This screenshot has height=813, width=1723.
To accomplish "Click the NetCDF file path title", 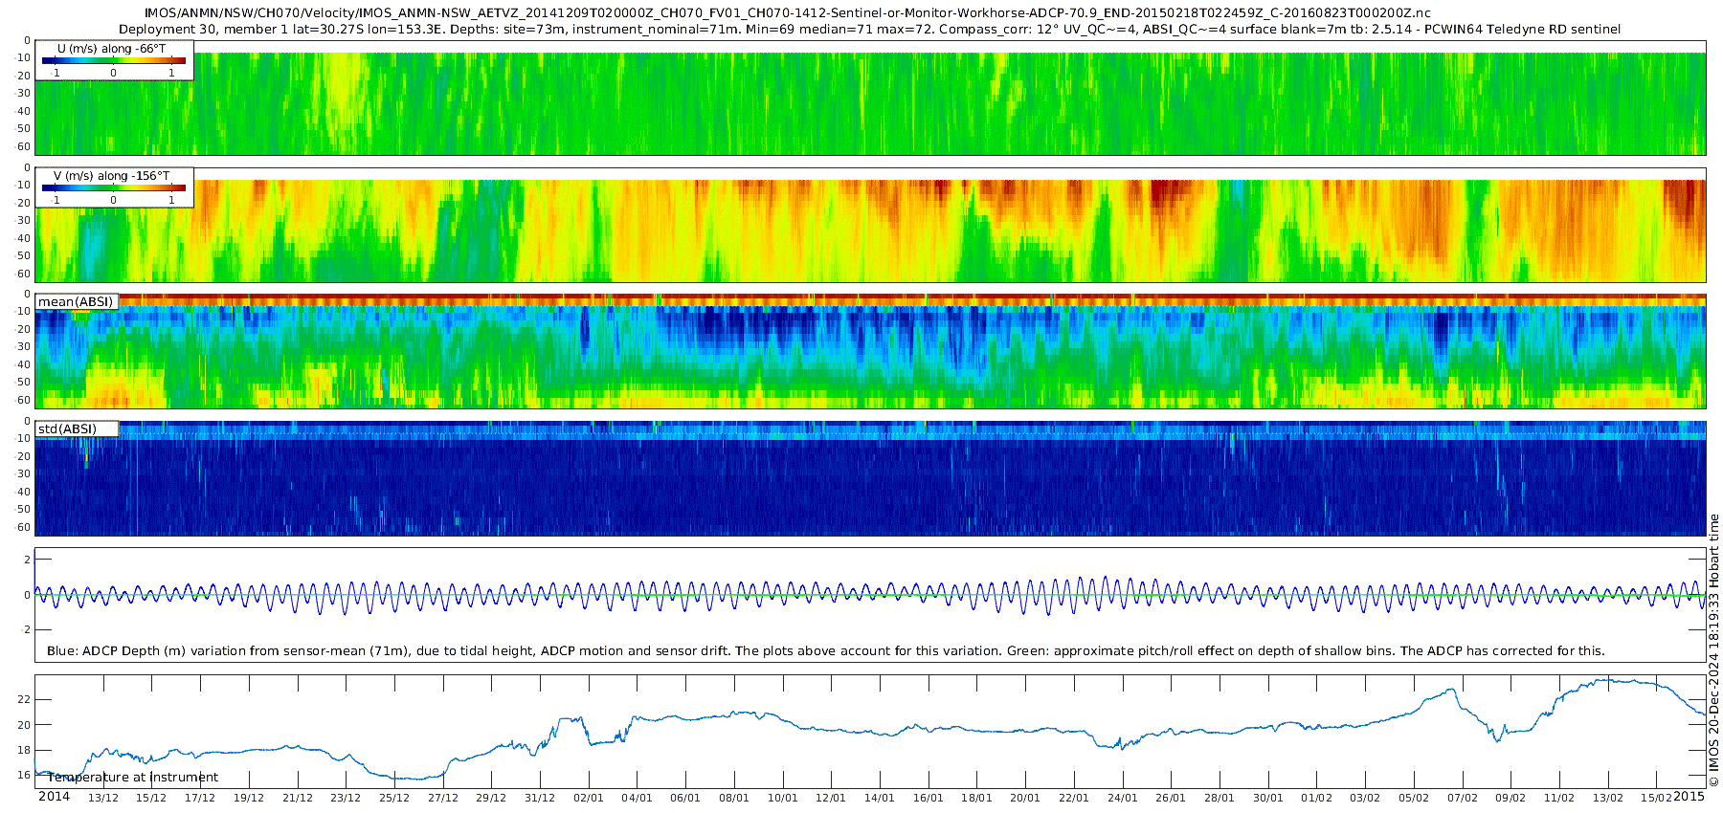I will coord(787,13).
